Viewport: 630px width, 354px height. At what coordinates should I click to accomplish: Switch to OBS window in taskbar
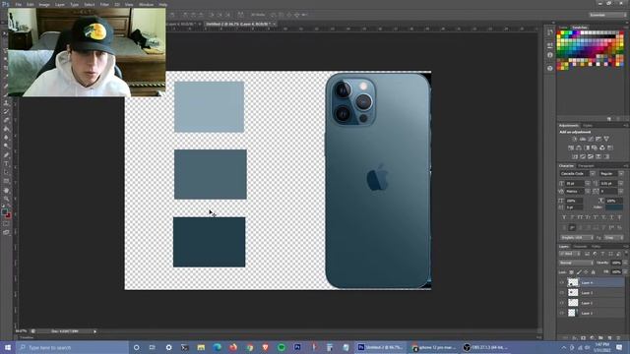485,347
